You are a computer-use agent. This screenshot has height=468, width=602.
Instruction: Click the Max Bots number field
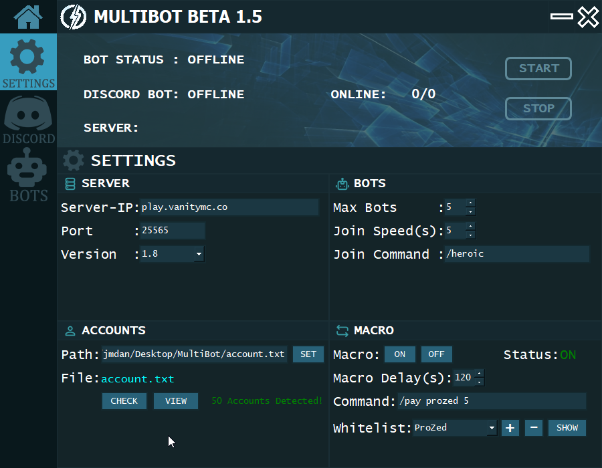tap(456, 207)
